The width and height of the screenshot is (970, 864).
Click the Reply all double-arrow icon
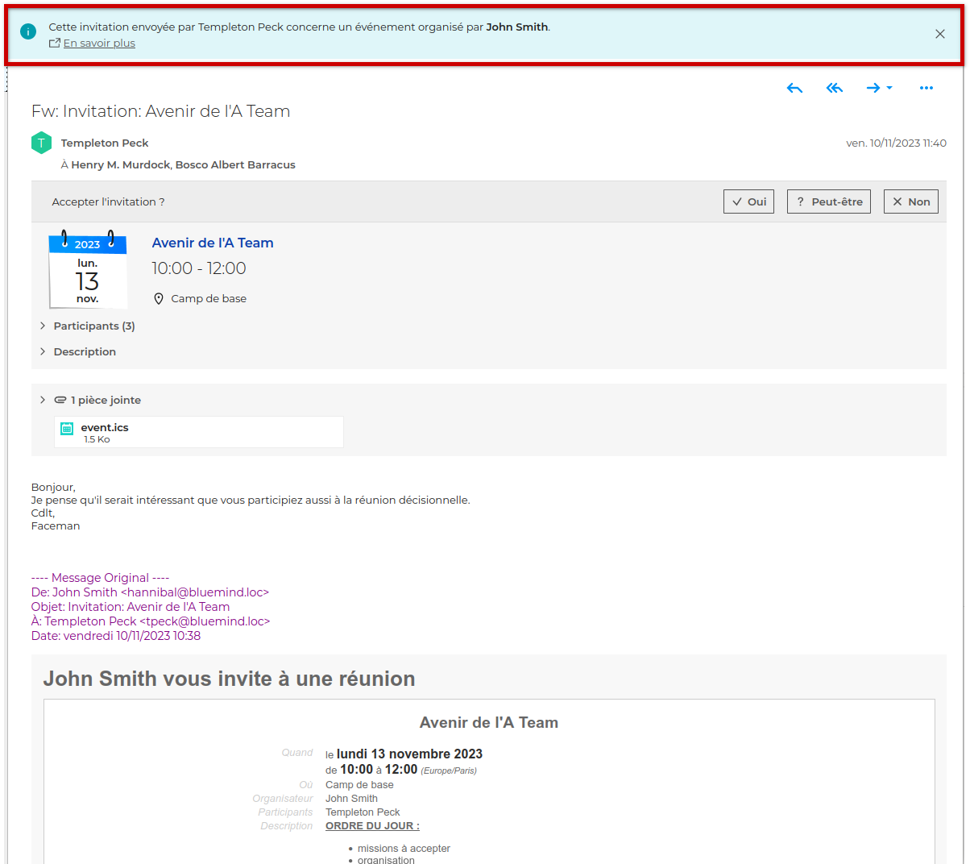coord(834,88)
